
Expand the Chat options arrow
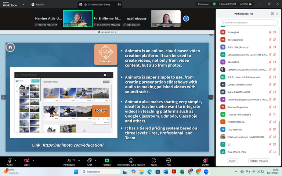(95, 160)
